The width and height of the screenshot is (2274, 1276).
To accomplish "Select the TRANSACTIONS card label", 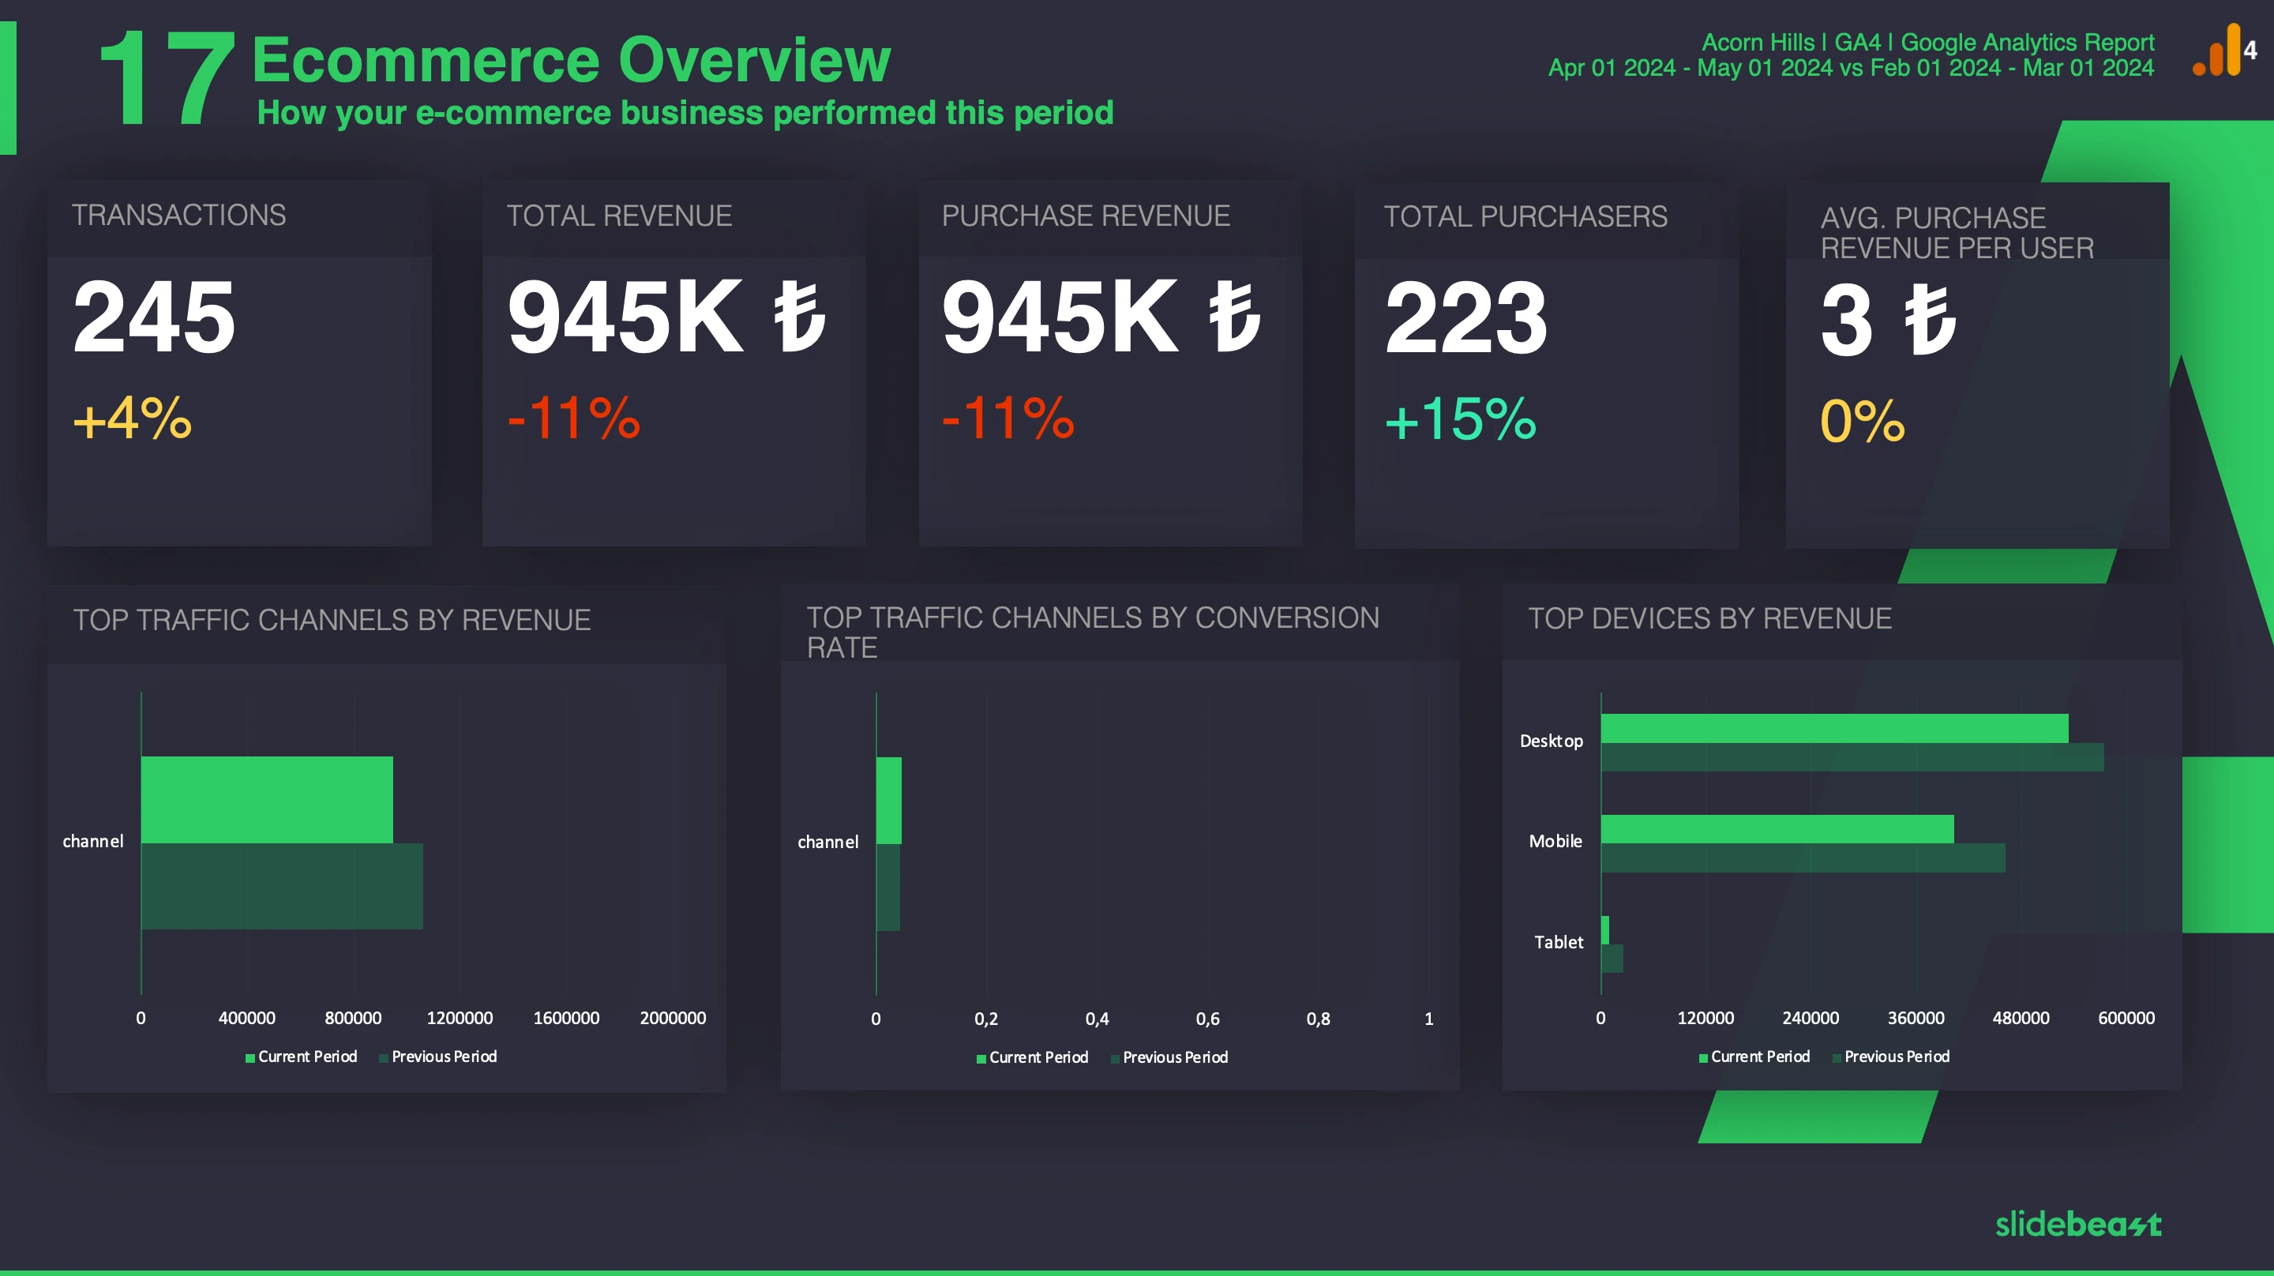I will click(x=178, y=216).
